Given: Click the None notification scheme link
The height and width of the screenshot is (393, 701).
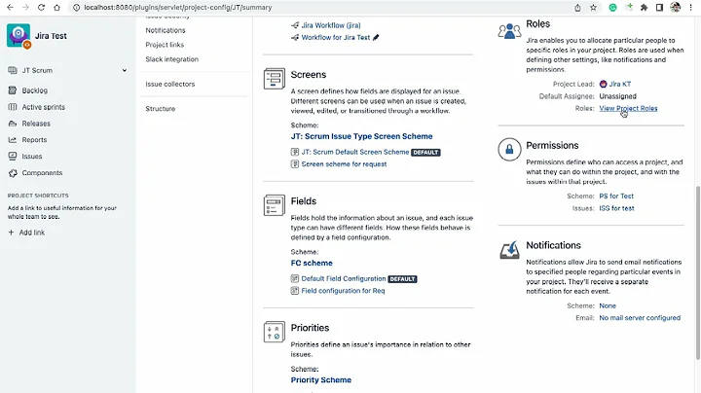Looking at the screenshot, I should 608,305.
